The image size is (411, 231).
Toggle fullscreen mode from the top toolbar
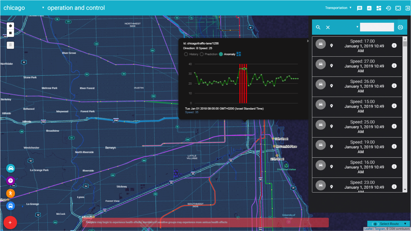(398, 8)
